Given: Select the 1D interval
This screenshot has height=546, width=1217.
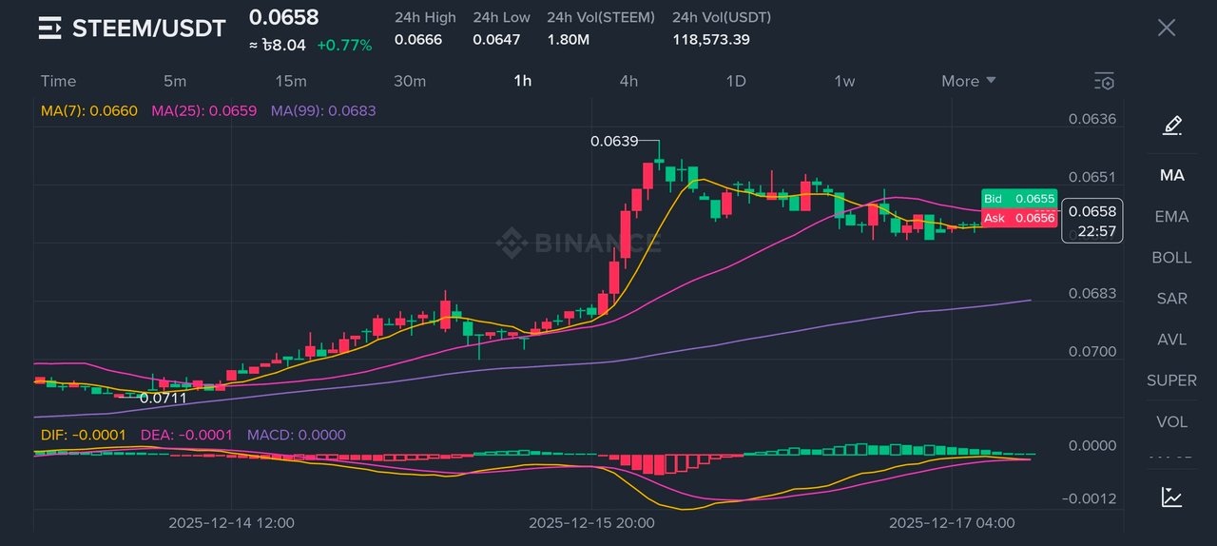Looking at the screenshot, I should [736, 81].
